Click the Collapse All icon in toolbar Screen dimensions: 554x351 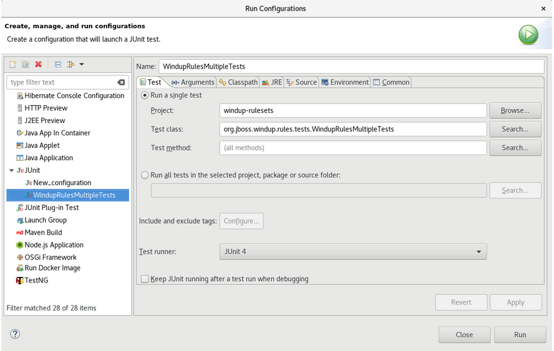[x=57, y=64]
